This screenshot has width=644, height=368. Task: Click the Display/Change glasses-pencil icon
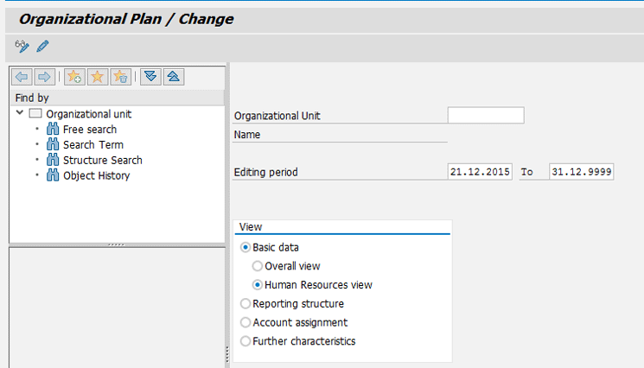[x=22, y=46]
